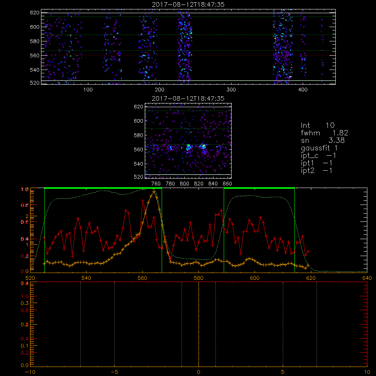Image resolution: width=376 pixels, height=376 pixels.
Task: Click x-axis label 100 on top plot
Action: [x=88, y=90]
